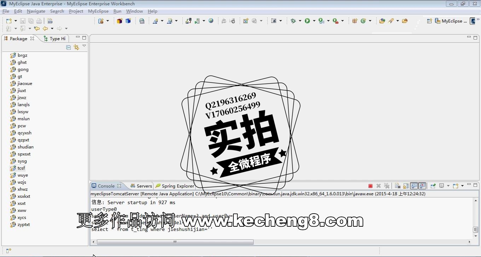481x257 pixels.
Task: Switch to the Type Hierarchy tab
Action: pos(54,39)
